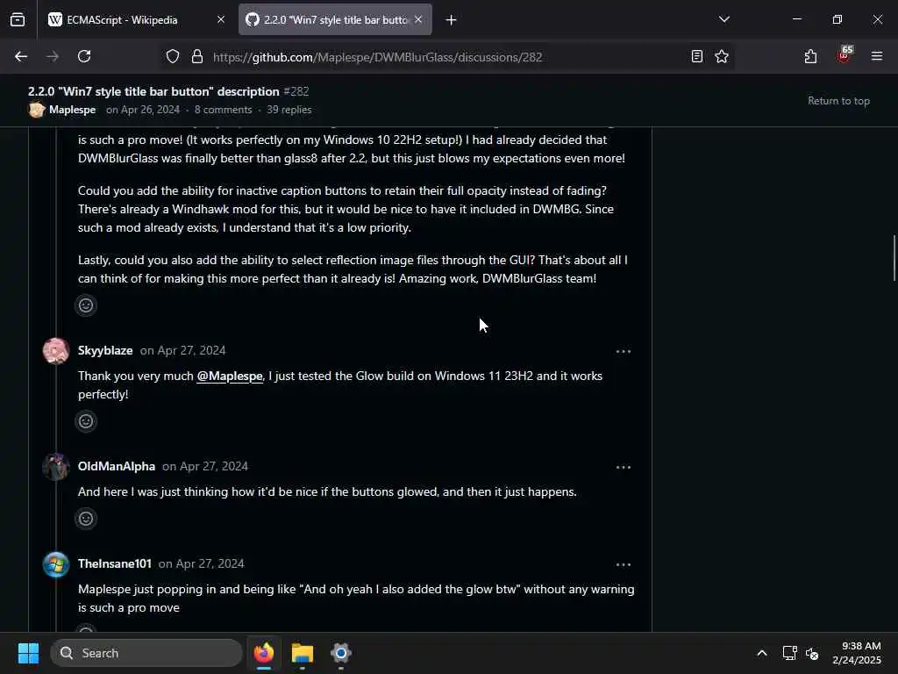898x674 pixels.
Task: Close the ECMAScript Wikipedia tab
Action: click(221, 19)
